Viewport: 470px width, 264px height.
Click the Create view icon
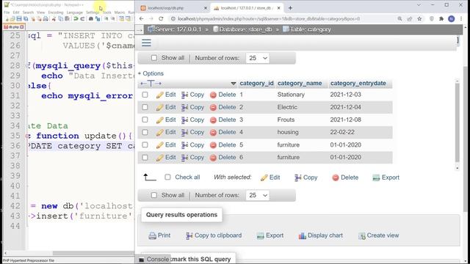coord(362,236)
